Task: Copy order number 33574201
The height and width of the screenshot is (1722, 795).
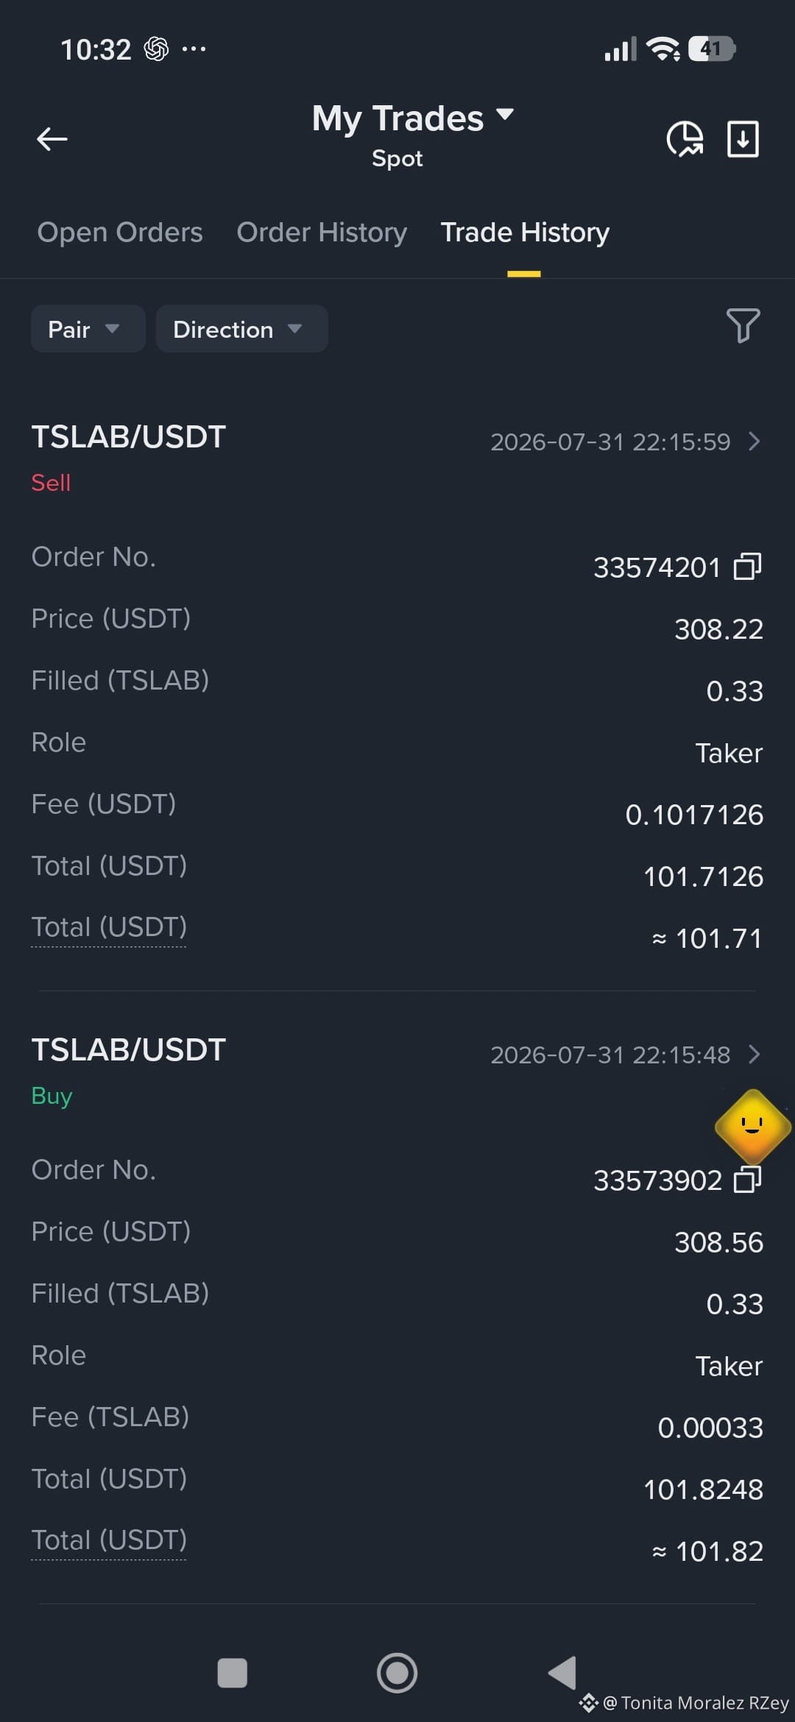Action: (x=747, y=567)
